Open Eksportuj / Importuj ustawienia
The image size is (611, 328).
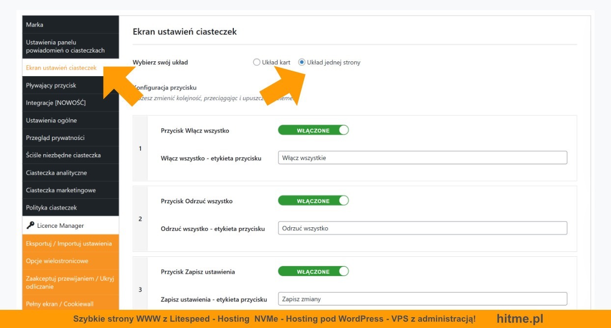click(70, 244)
